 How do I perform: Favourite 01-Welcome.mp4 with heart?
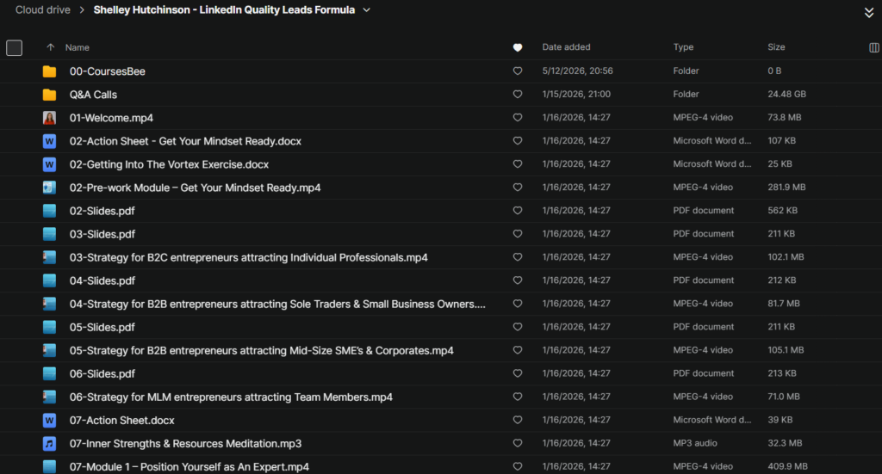tap(518, 117)
